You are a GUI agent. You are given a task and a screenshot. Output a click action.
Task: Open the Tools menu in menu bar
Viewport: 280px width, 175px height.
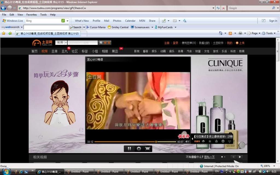tap(43, 15)
